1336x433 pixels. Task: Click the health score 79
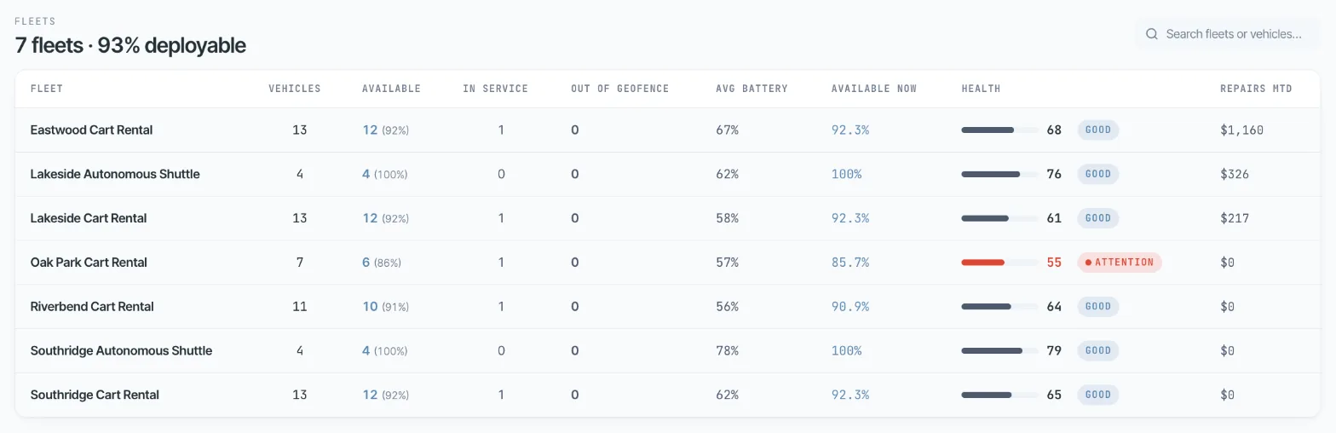1054,351
